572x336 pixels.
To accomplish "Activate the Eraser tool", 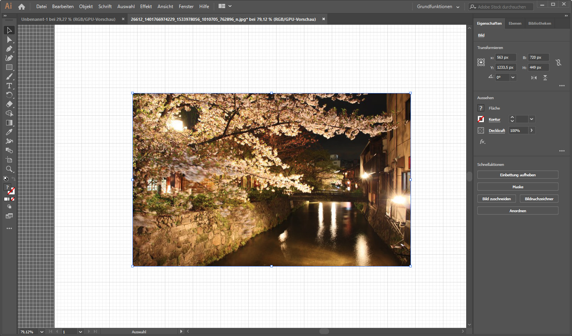I will (9, 104).
